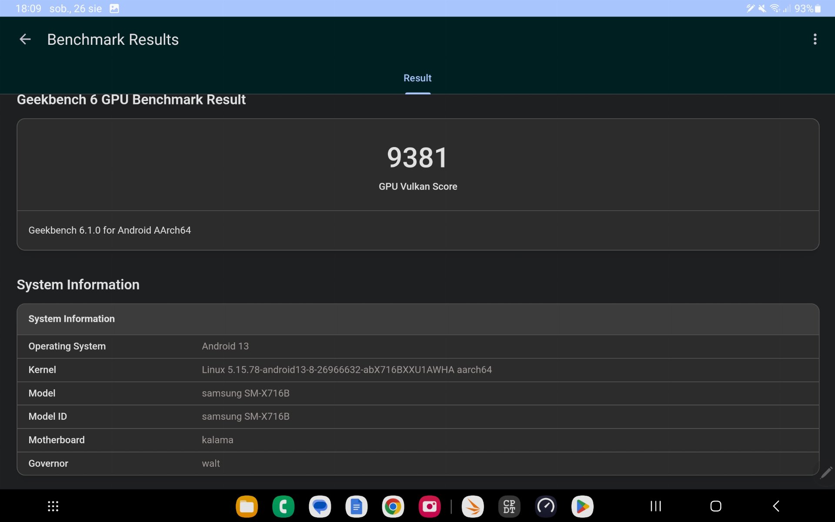Open the Geekbench speedometer app icon
Screen dimensions: 835x522
pyautogui.click(x=546, y=506)
